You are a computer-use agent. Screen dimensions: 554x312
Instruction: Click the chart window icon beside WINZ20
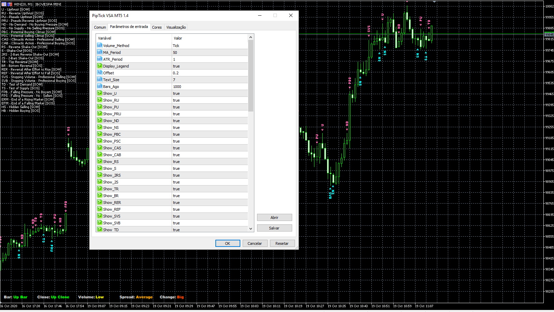tap(4, 4)
